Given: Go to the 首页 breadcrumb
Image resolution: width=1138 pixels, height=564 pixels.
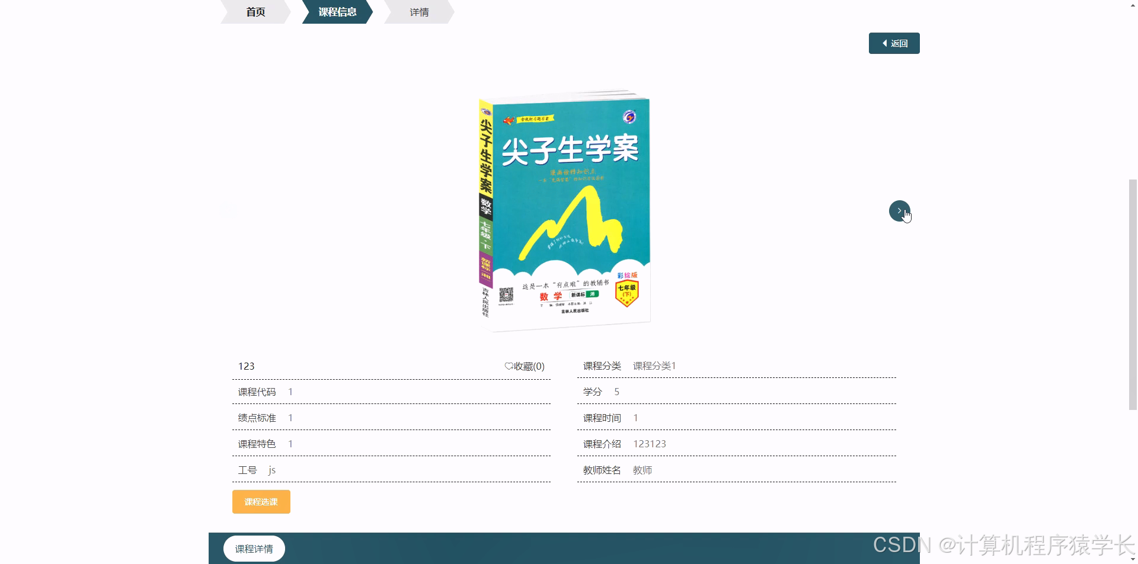Looking at the screenshot, I should click(255, 12).
